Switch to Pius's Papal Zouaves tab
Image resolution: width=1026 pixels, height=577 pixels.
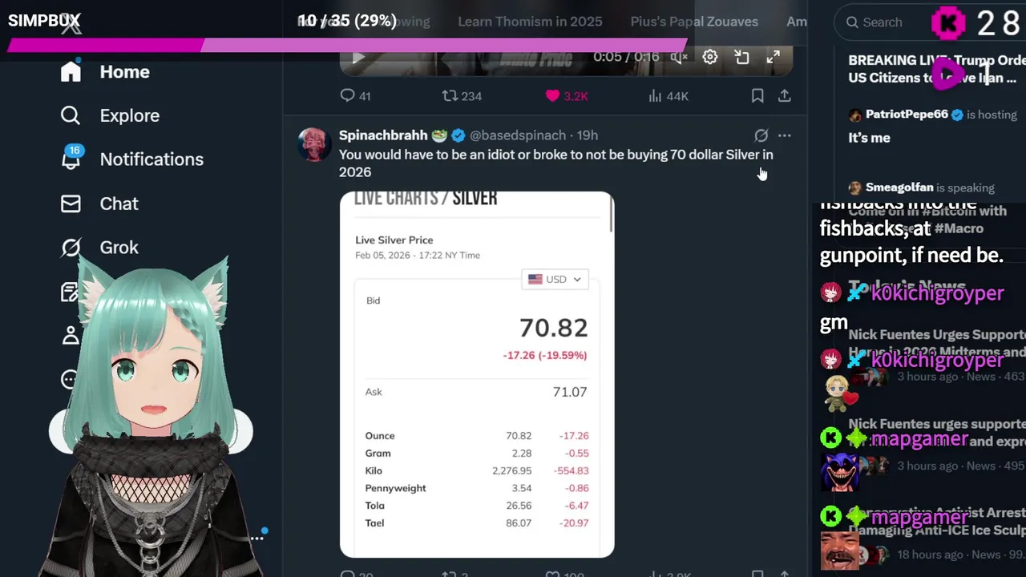pos(694,22)
